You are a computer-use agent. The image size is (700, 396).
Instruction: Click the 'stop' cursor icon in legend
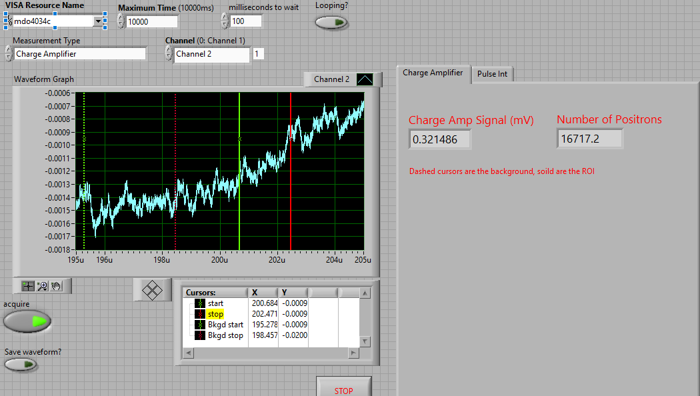coord(199,314)
